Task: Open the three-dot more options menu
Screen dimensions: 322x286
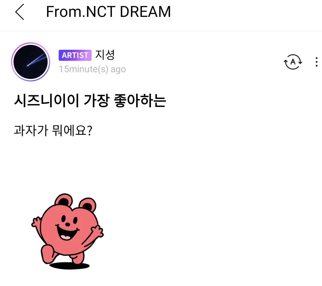Action: pos(316,62)
